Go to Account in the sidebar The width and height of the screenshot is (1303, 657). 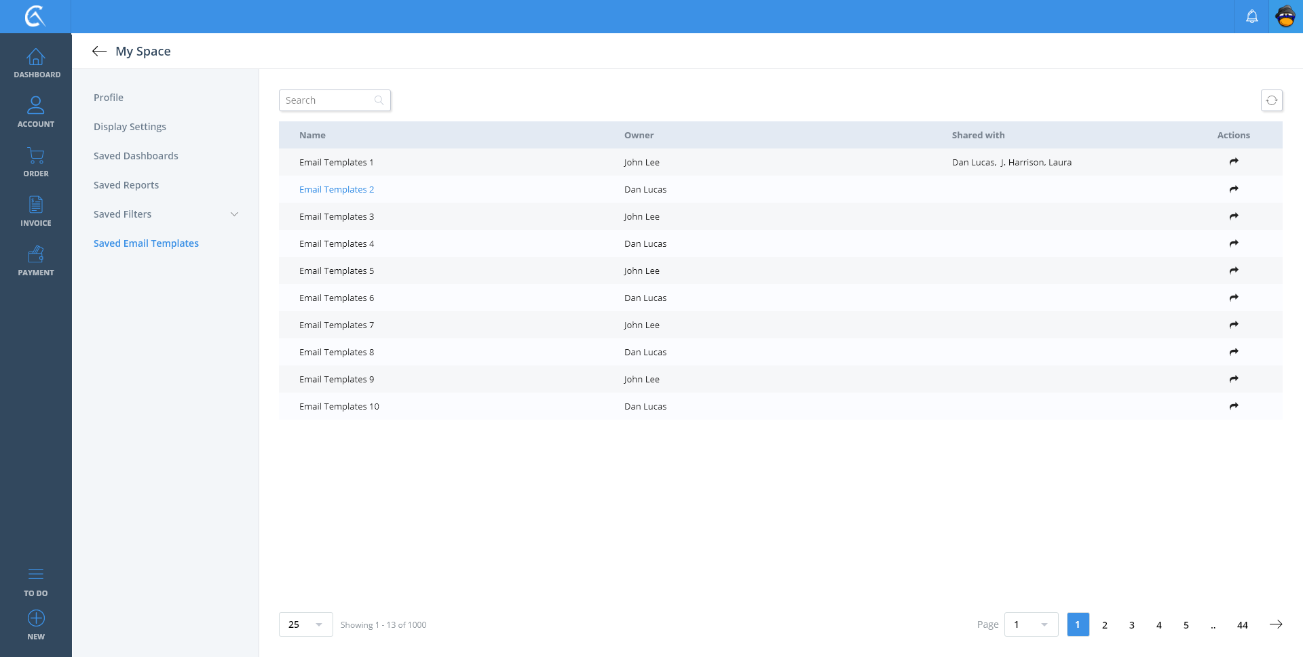[36, 106]
